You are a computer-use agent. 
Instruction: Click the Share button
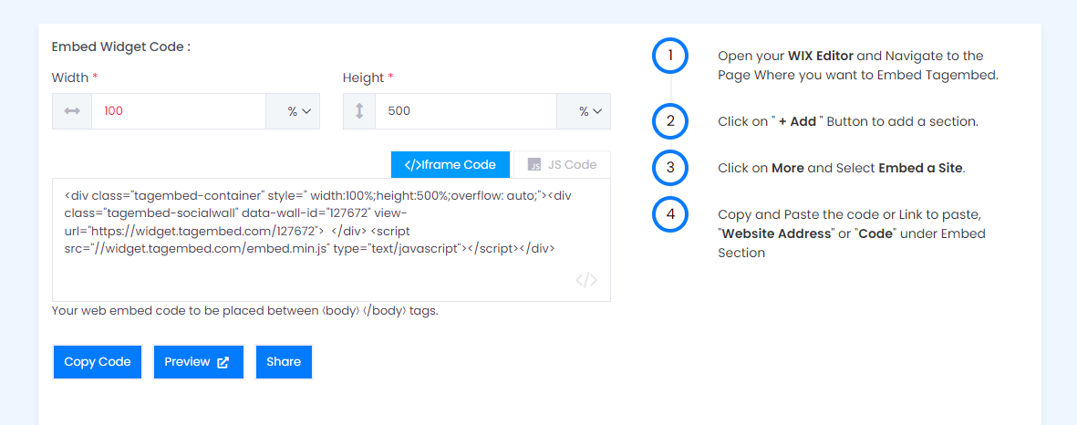284,362
